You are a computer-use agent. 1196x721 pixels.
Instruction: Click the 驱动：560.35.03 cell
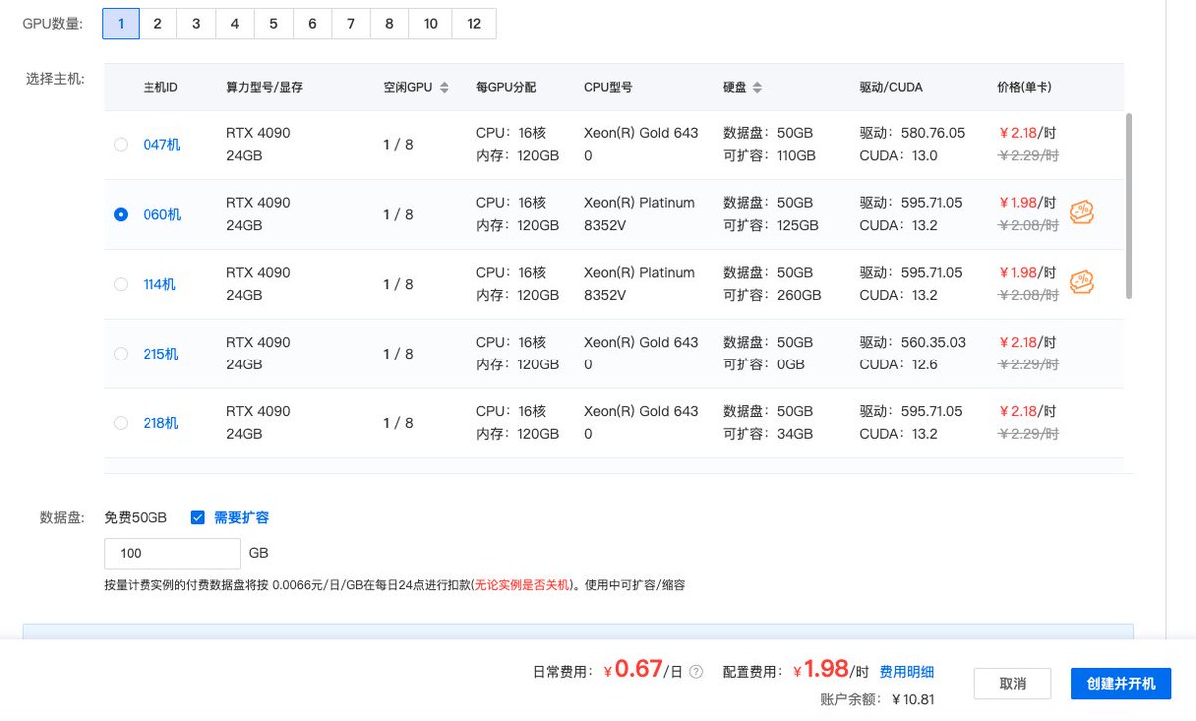tap(912, 342)
